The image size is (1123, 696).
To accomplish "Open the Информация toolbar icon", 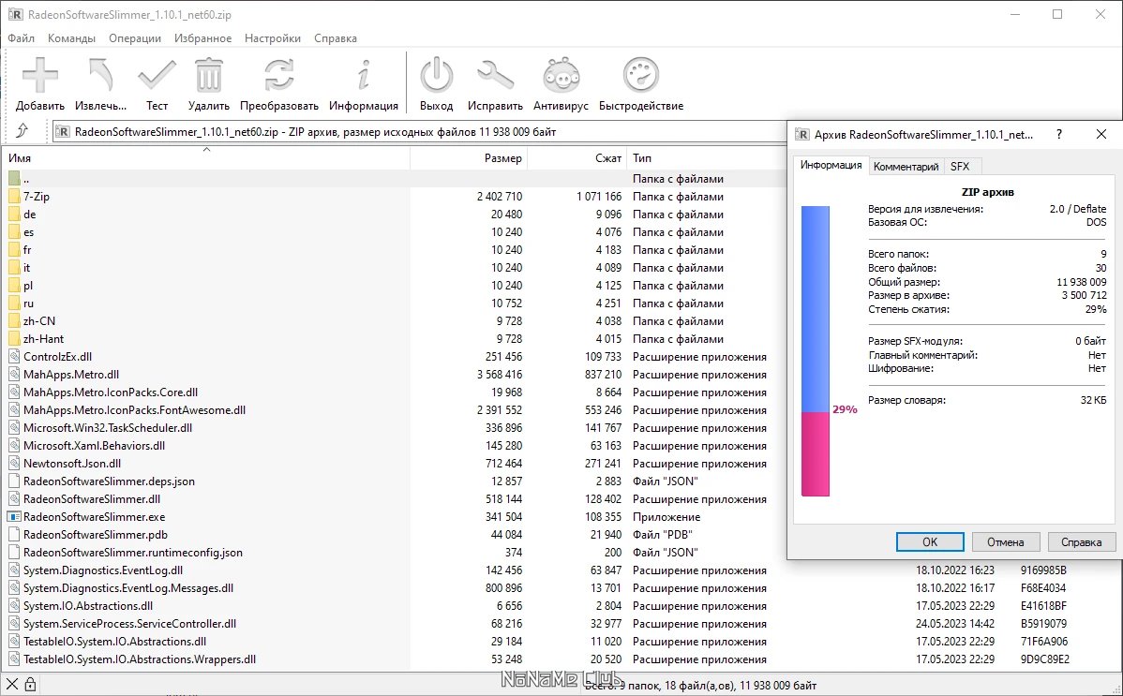I will tap(364, 75).
